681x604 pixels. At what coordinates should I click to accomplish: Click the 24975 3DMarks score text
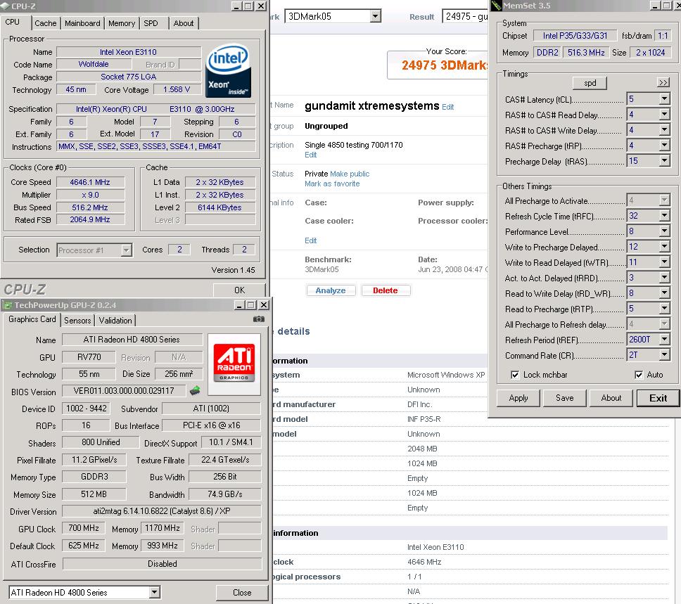(445, 65)
